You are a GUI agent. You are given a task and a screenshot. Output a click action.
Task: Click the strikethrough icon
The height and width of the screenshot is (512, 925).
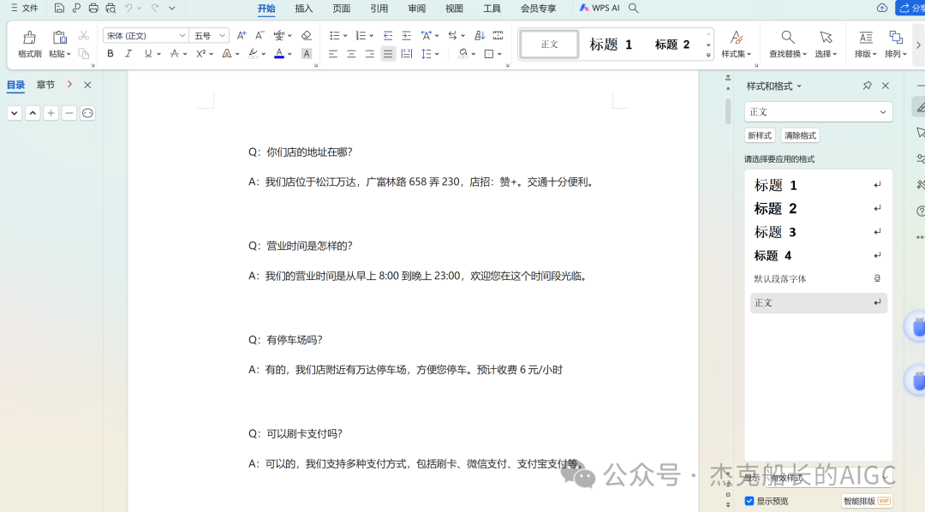pyautogui.click(x=175, y=54)
